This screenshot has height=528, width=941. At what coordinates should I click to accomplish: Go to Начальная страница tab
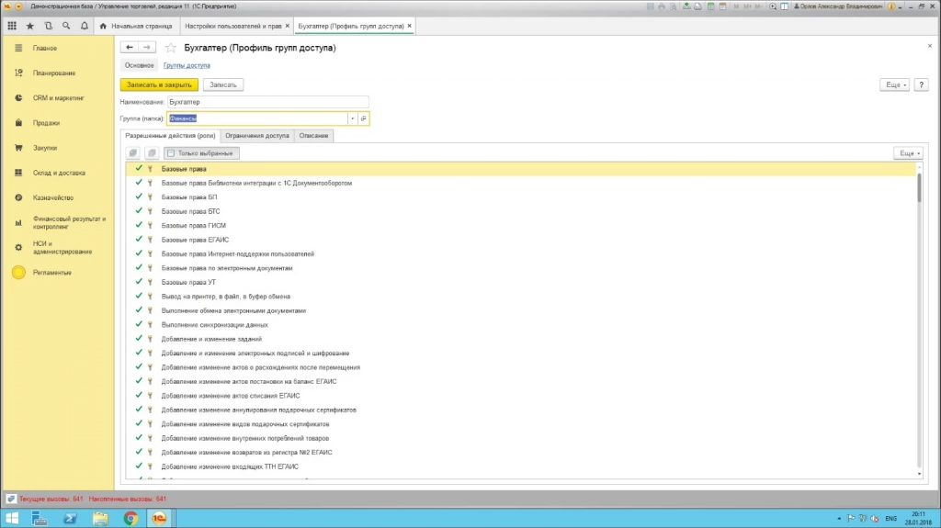coord(136,26)
